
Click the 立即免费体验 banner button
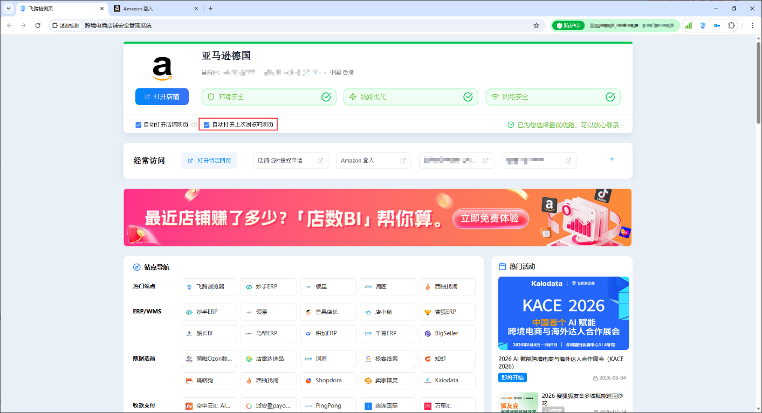(490, 218)
